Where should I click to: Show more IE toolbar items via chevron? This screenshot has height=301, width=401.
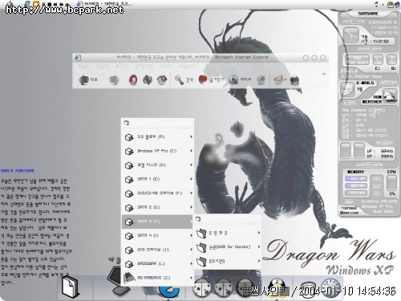tap(324, 74)
